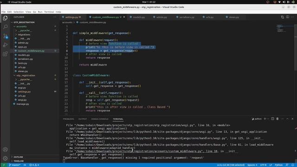Open the Selection menu
The width and height of the screenshot is (297, 167).
tap(19, 12)
